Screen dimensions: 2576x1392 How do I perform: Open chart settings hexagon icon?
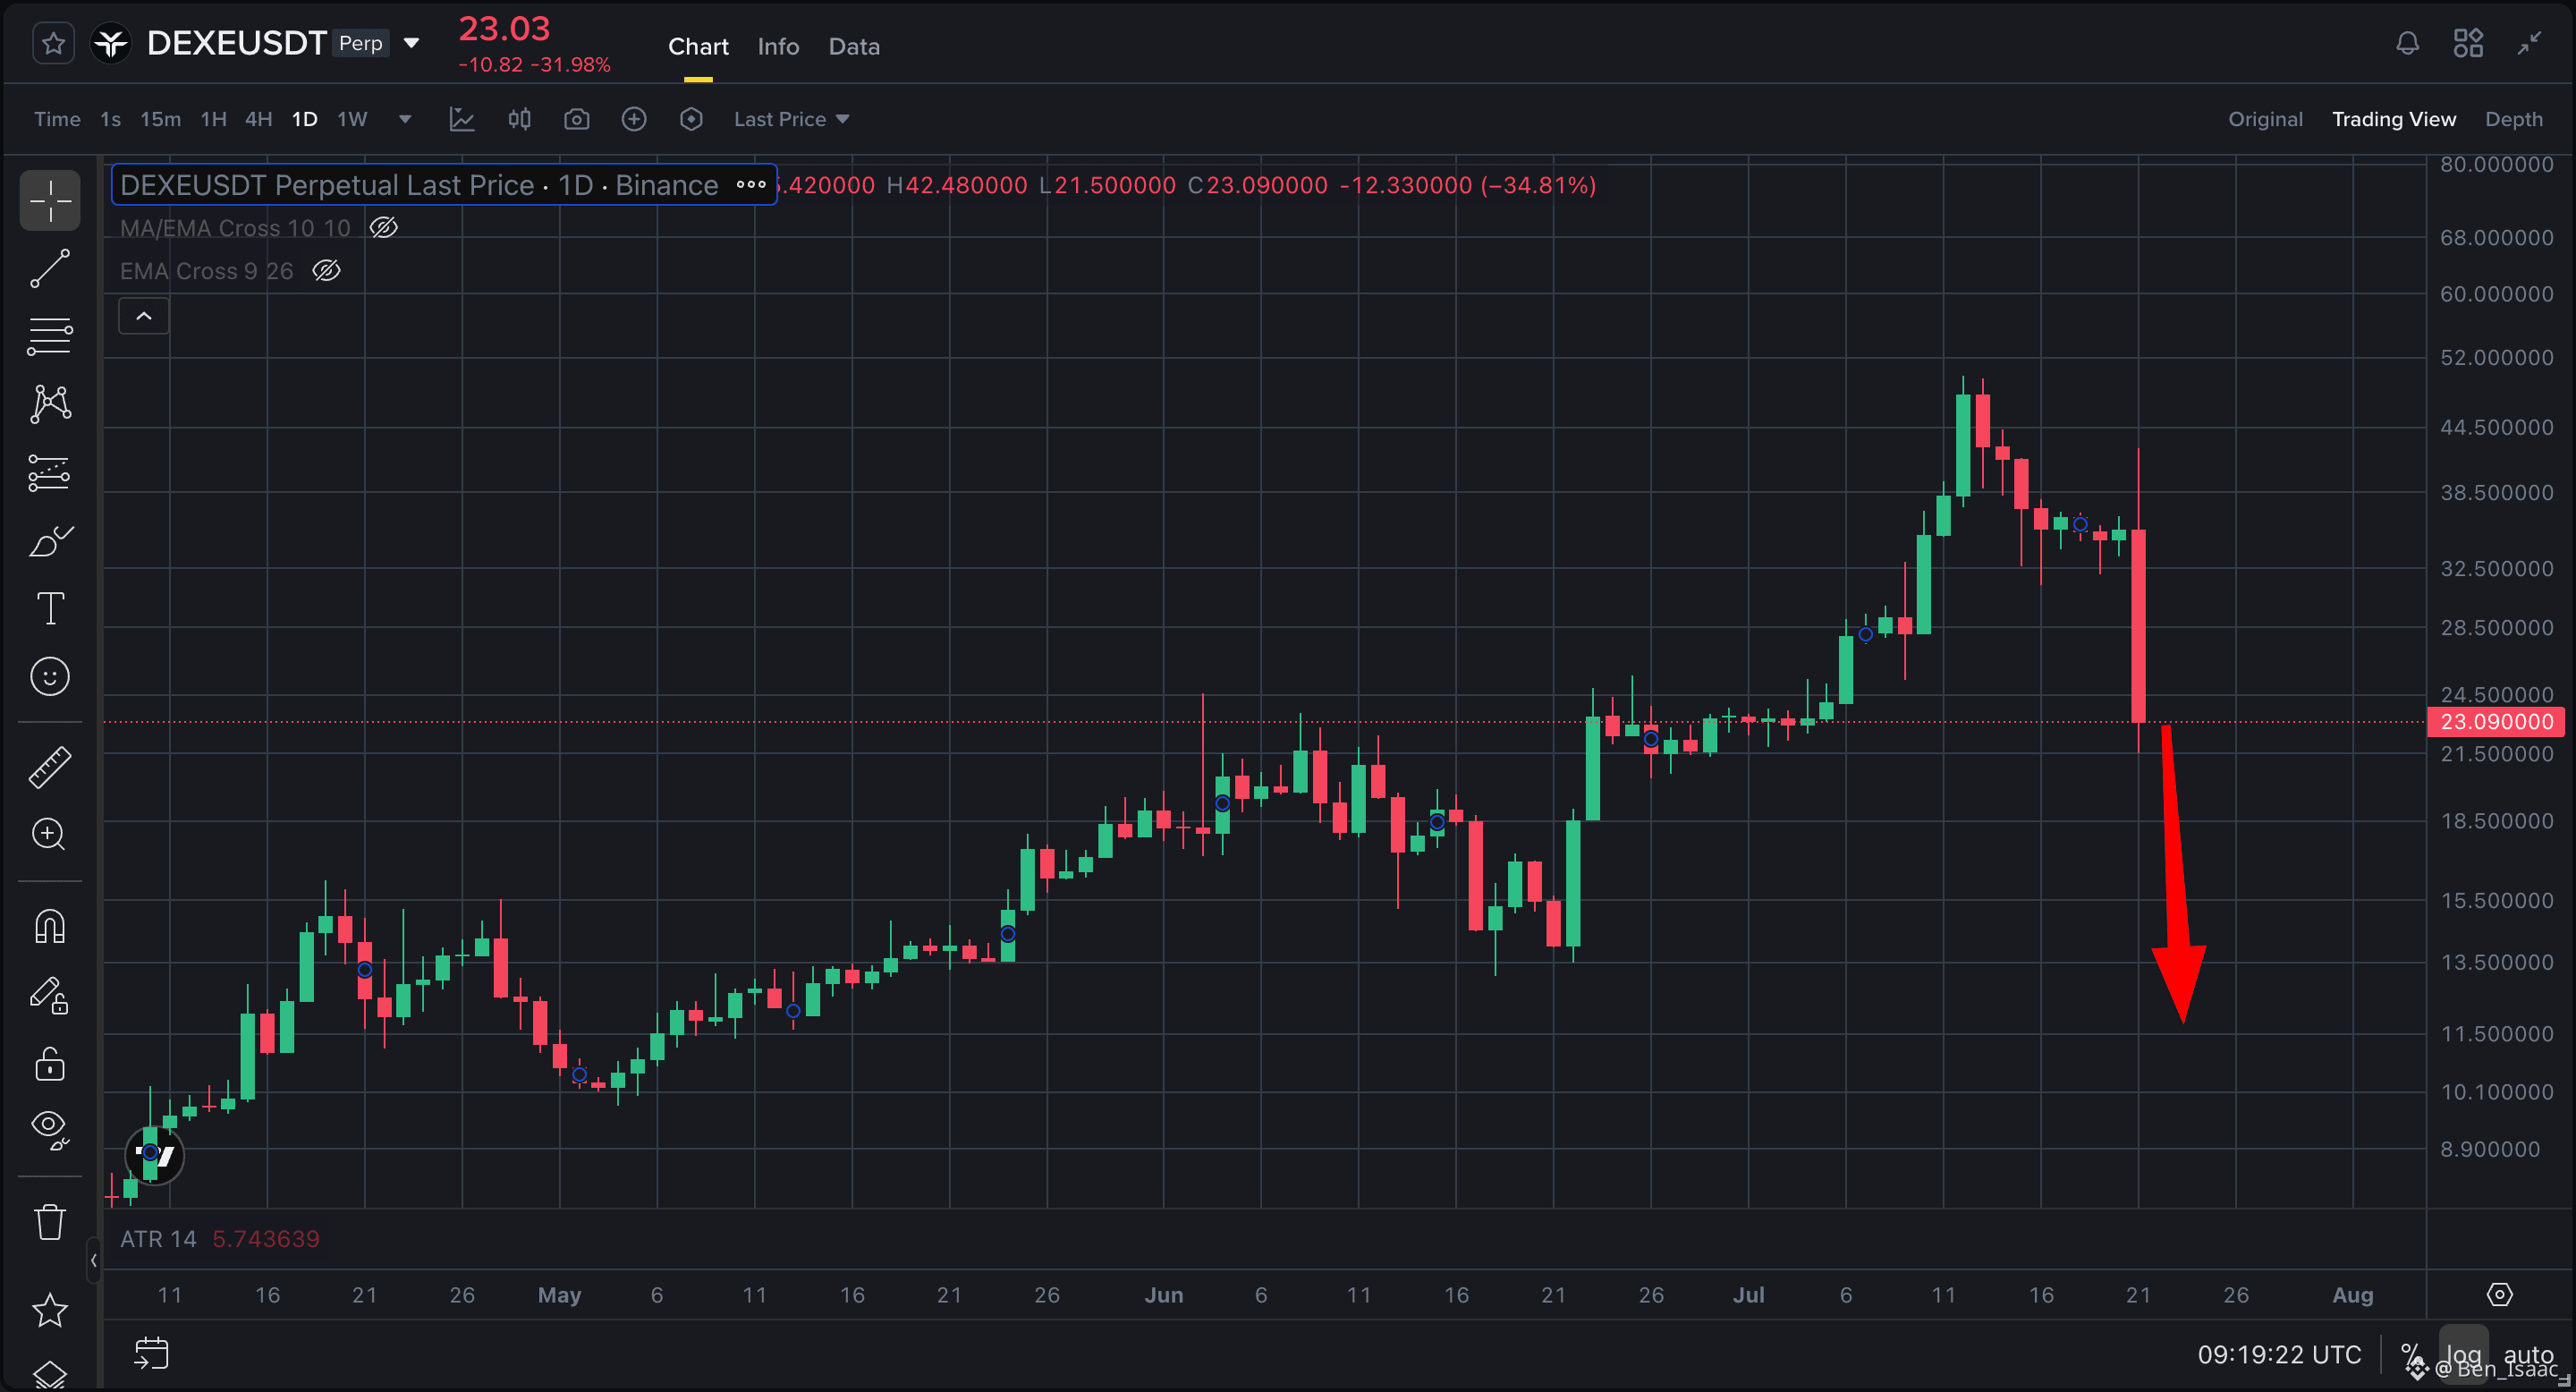point(691,119)
